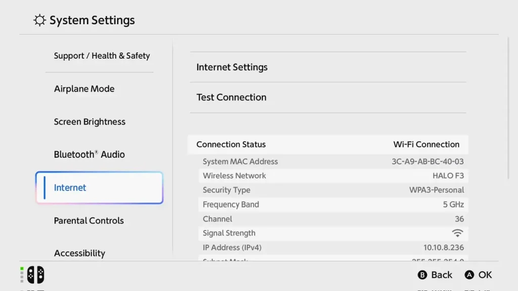The height and width of the screenshot is (291, 518).
Task: Run Test Connection
Action: pyautogui.click(x=328, y=98)
